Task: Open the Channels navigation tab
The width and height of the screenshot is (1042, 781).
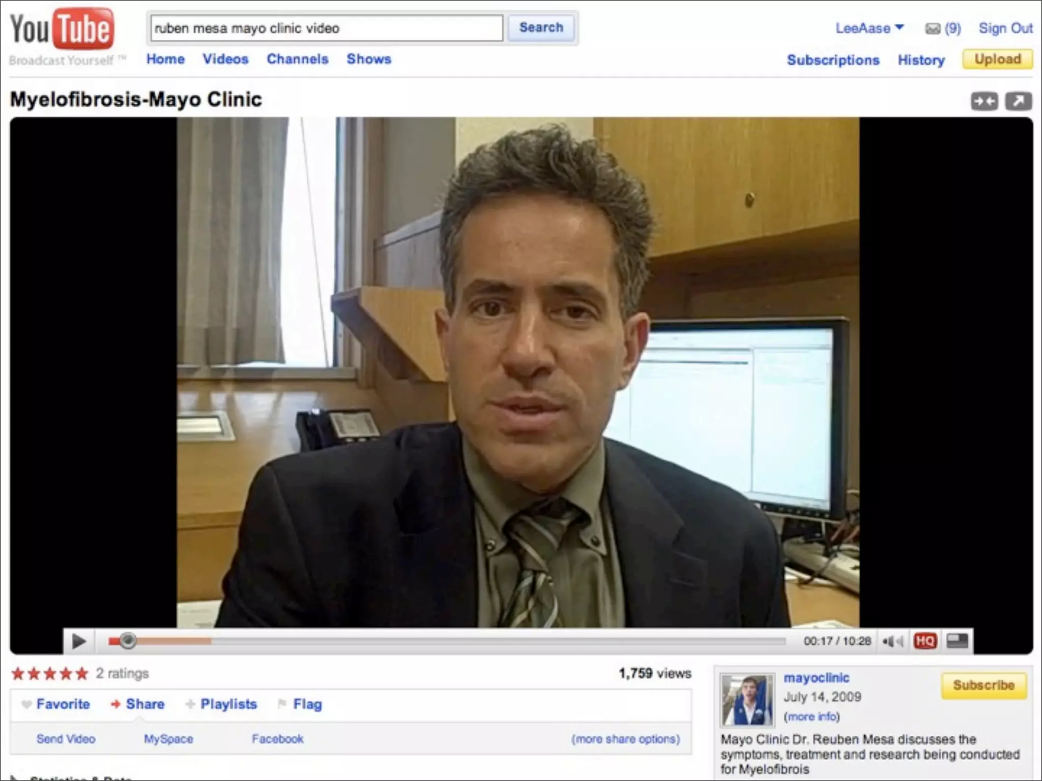Action: (298, 59)
